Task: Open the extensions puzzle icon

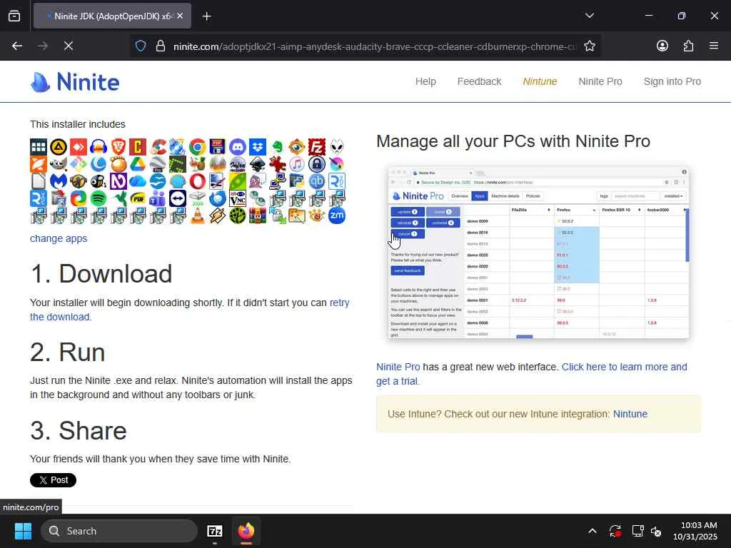Action: click(688, 46)
